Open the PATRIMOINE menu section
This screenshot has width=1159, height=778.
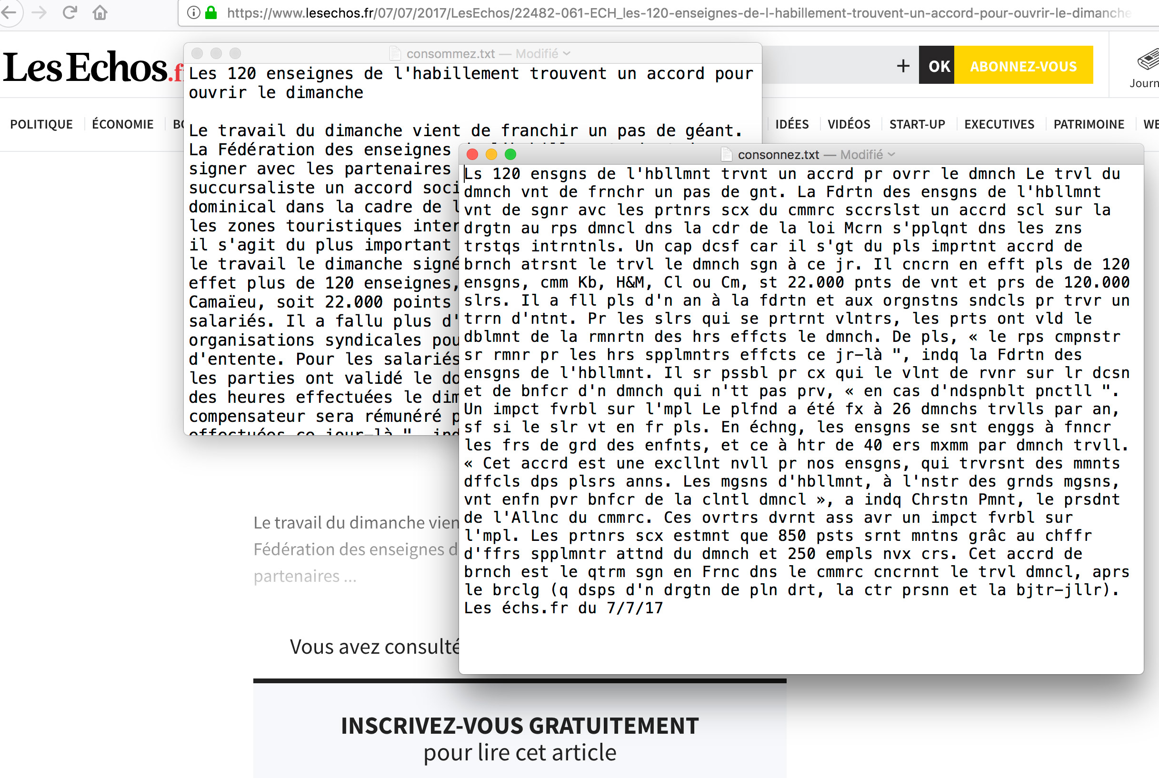click(x=1089, y=124)
